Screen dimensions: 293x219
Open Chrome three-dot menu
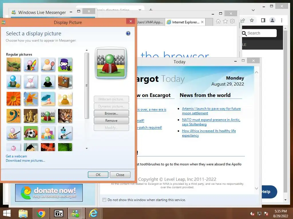point(282,20)
